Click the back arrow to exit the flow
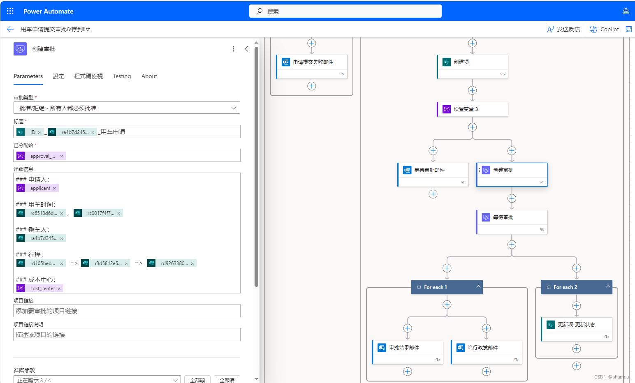 10,29
